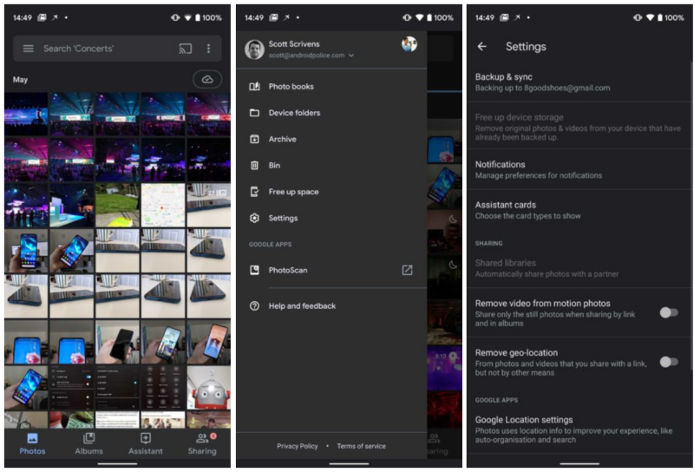Open Google Location settings
This screenshot has height=472, width=694.
pos(579,429)
